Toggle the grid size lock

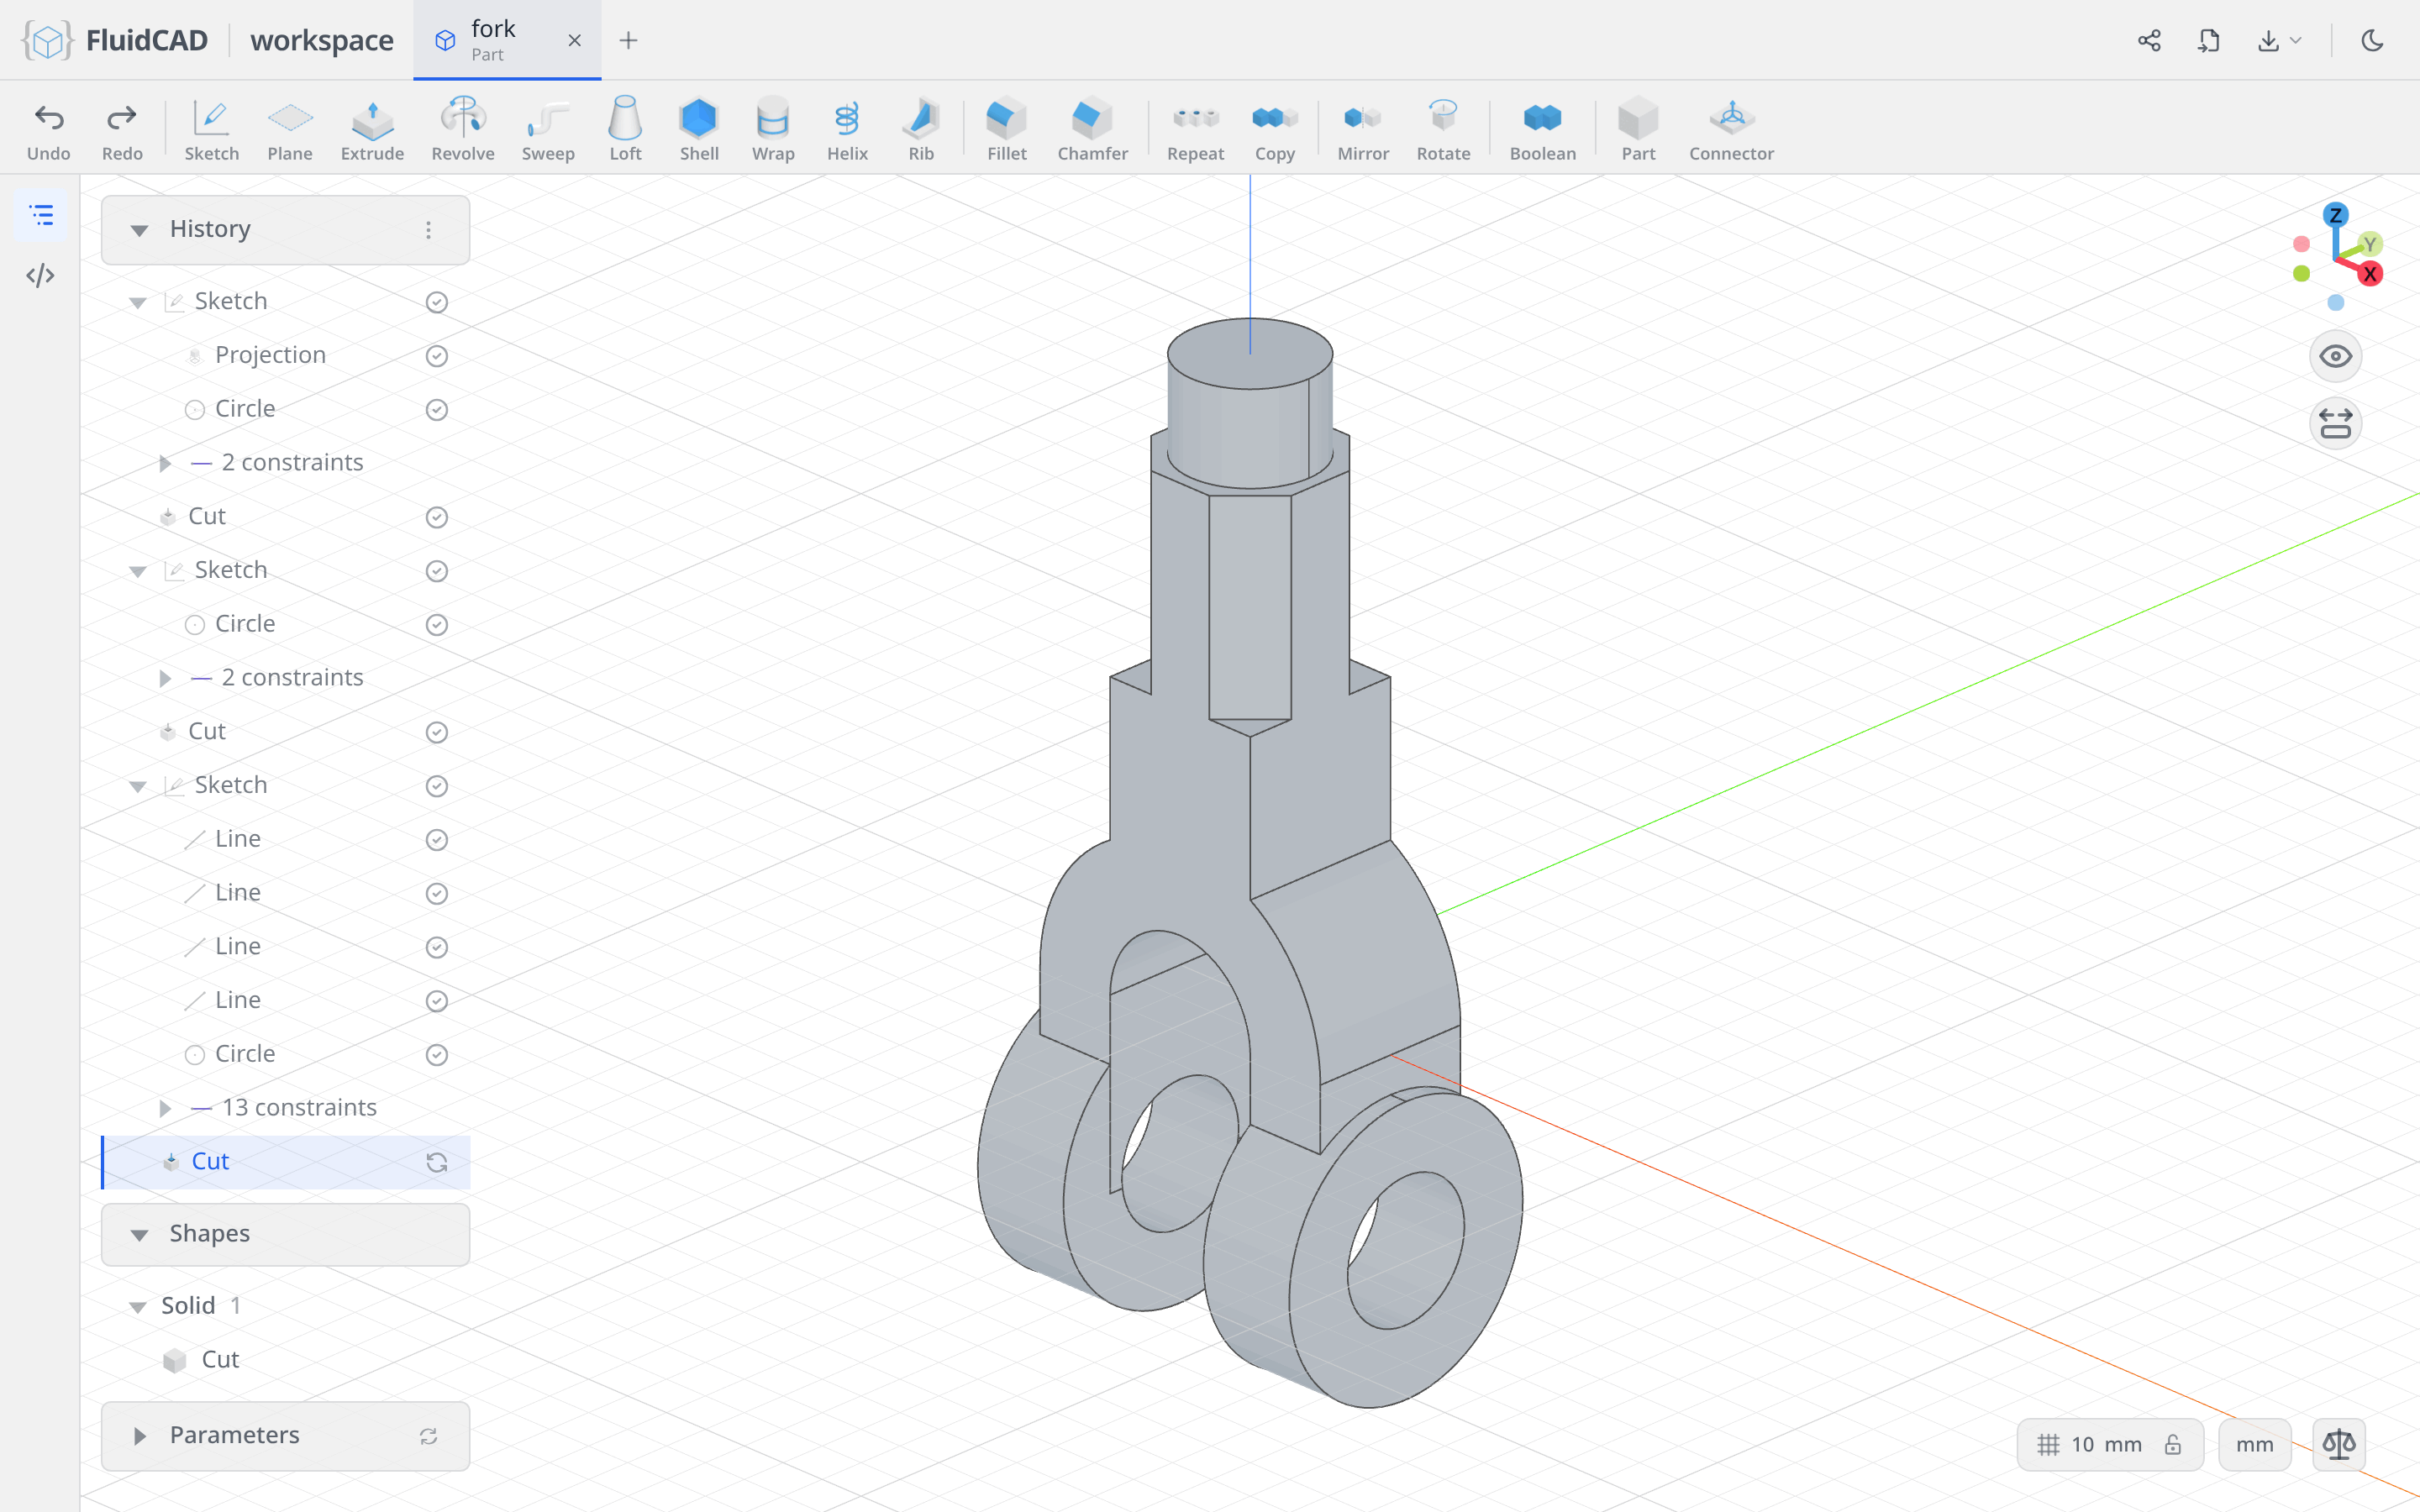pos(2173,1444)
